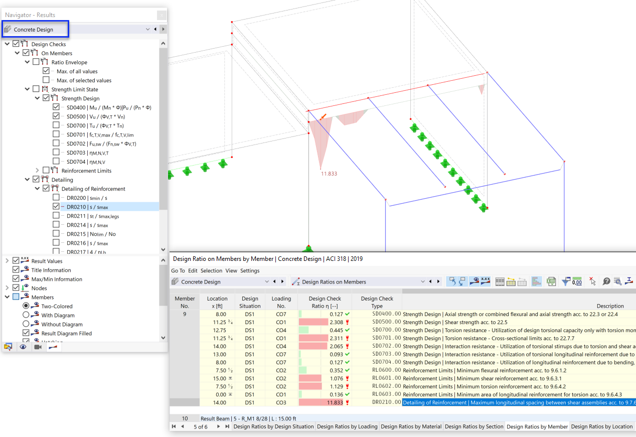
Task: Collapse the Members tree node
Action: pos(7,297)
